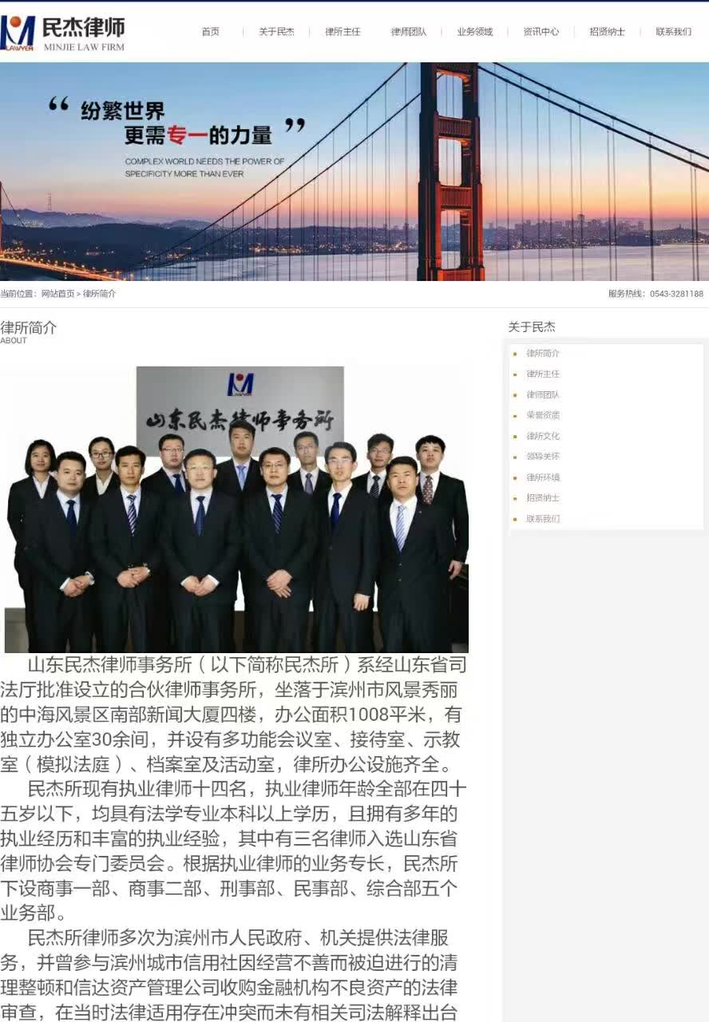Select 律所主任 in the top navigation bar
709x1022 pixels.
[343, 32]
